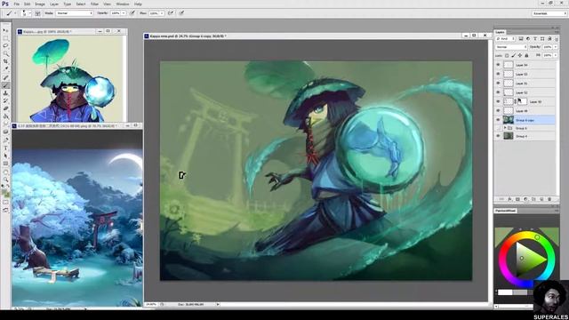Enable airbrush mode in the options bar
The image size is (569, 320).
pyautogui.click(x=171, y=13)
